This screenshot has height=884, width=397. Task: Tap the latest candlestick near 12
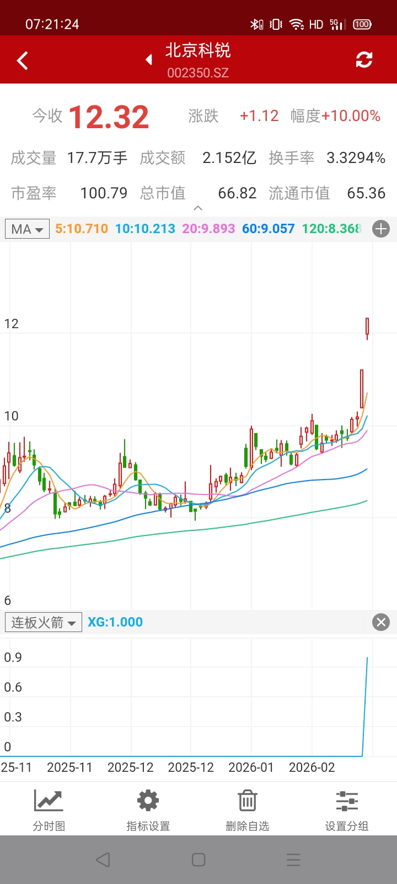coord(367,327)
